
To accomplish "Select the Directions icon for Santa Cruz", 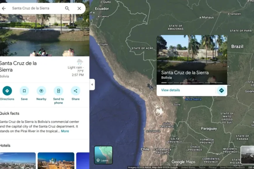I will [x=7, y=91].
